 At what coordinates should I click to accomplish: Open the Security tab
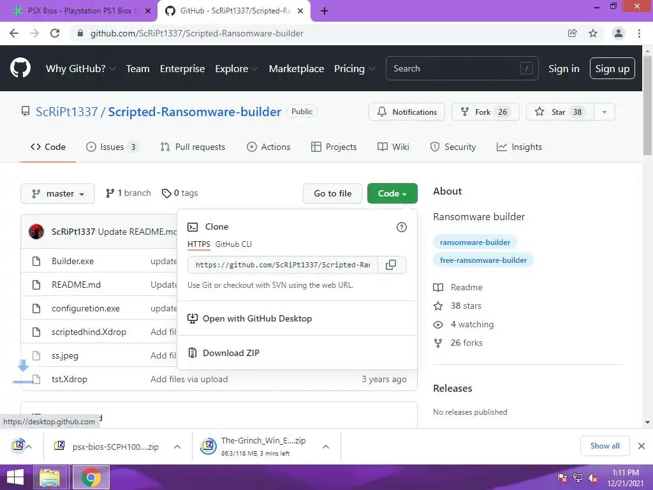tap(453, 147)
